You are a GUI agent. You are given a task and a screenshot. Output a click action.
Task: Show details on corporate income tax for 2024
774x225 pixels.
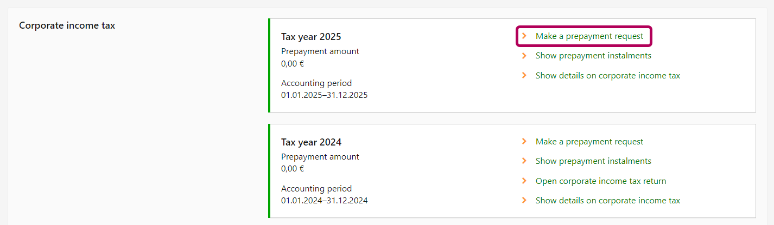pos(607,201)
